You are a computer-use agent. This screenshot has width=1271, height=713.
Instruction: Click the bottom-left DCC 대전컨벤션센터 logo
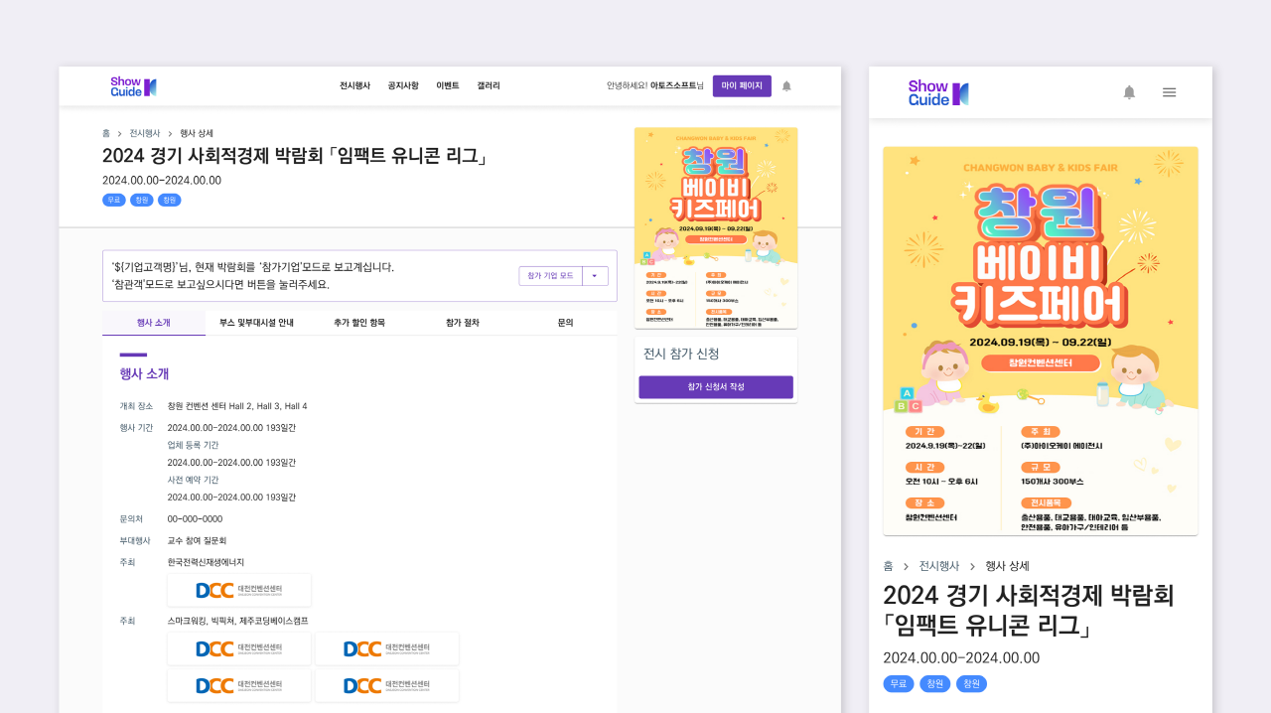(238, 684)
